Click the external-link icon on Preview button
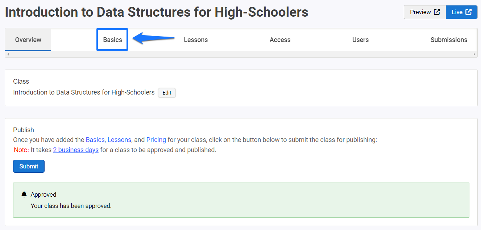 coord(437,12)
